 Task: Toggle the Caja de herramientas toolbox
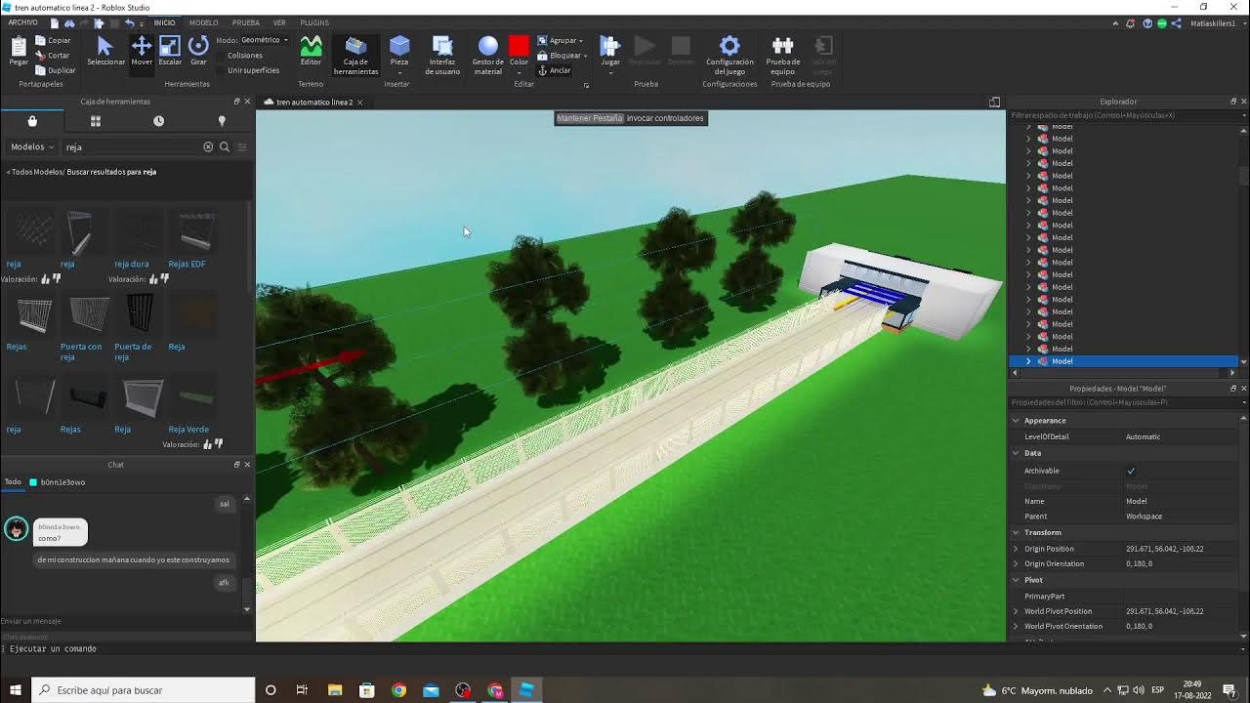pos(355,55)
